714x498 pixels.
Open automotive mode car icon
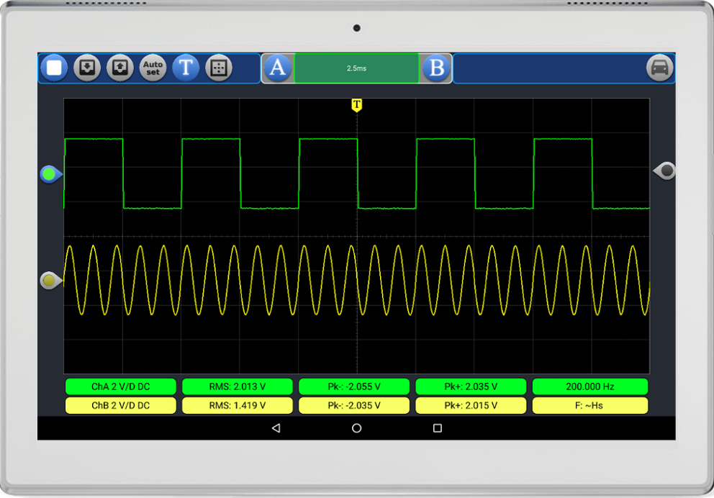659,68
